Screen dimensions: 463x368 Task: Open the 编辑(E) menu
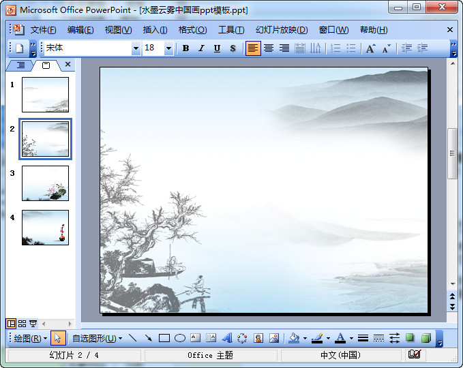coord(80,30)
